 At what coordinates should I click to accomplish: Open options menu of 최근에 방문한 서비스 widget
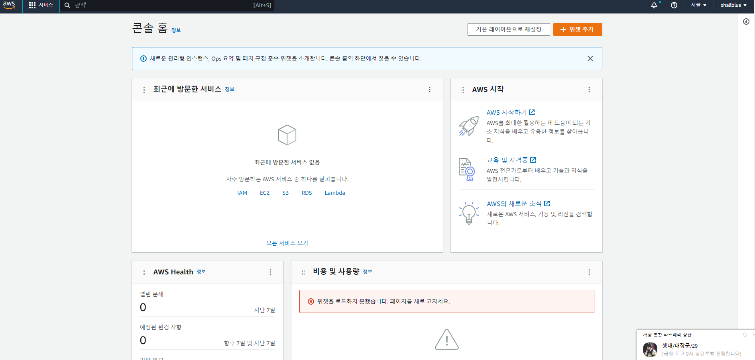point(430,90)
